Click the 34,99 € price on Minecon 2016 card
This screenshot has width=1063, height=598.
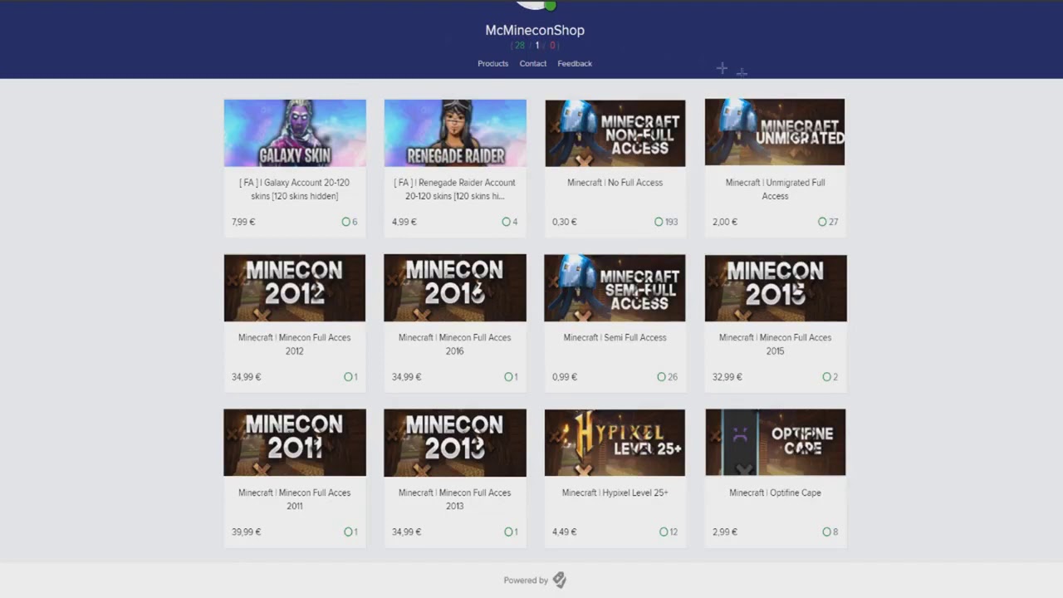406,377
